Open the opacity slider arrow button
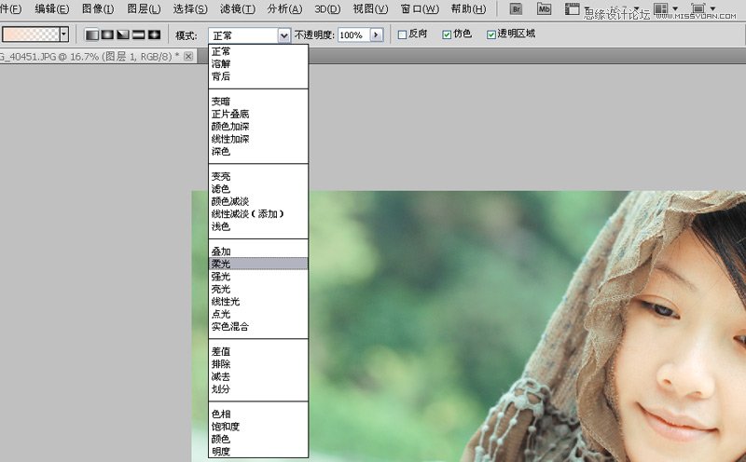The height and width of the screenshot is (462, 746). 376,34
